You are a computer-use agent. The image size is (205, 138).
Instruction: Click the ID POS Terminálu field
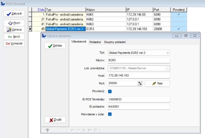(x=139, y=100)
